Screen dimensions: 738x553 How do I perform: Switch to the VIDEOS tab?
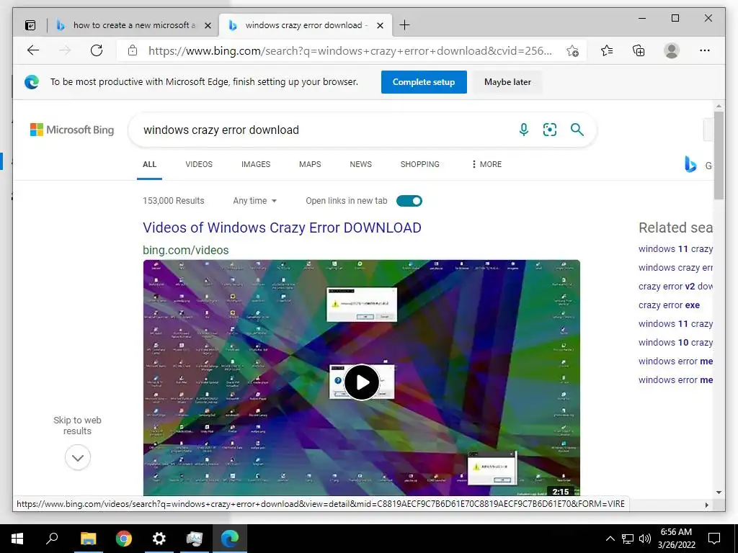click(199, 164)
